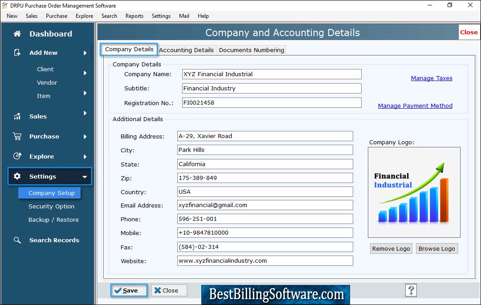Click the Registration No. input field
Viewport: 481px width, 305px height.
[x=272, y=103]
